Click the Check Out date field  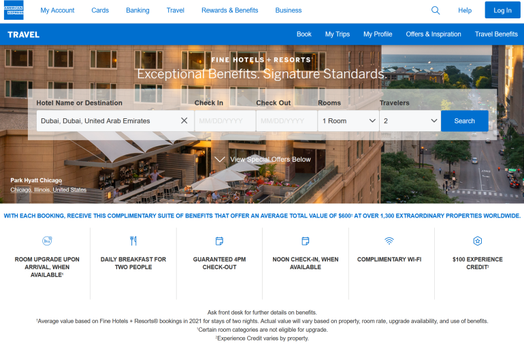(x=286, y=121)
